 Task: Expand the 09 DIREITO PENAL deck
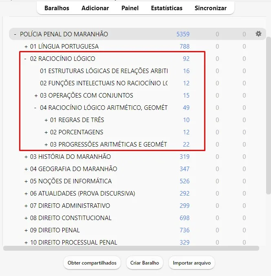pyautogui.click(x=26, y=230)
